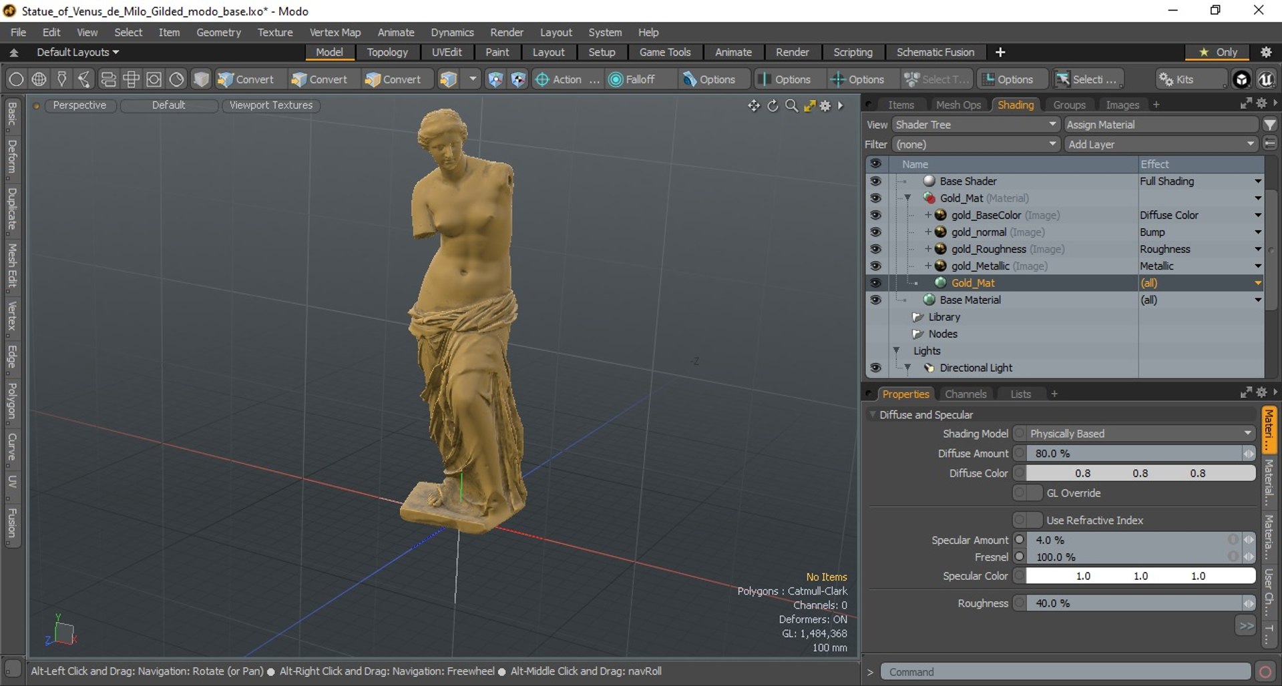
Task: Click the viewport pan move icon
Action: (x=754, y=105)
